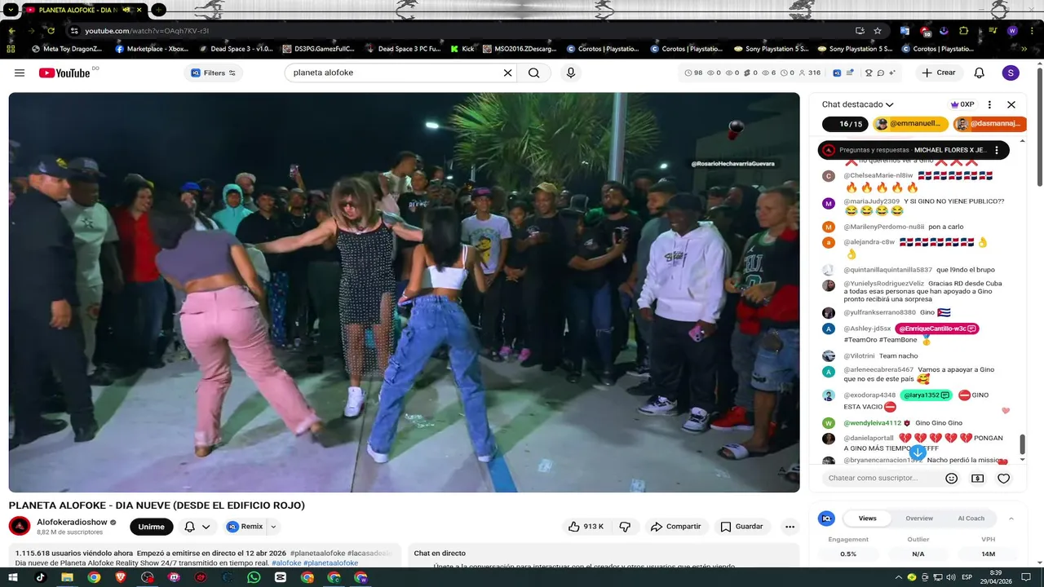This screenshot has width=1044, height=587.
Task: Expand the Remix dropdown arrow
Action: click(273, 527)
